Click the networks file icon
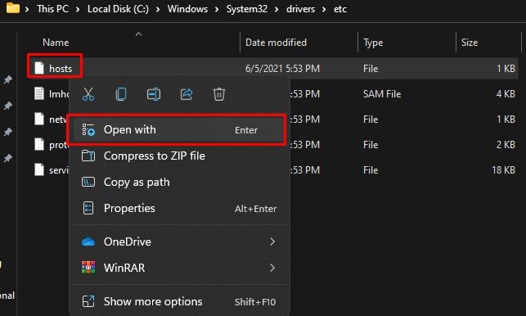Viewport: 526px width, 316px height. tap(39, 119)
